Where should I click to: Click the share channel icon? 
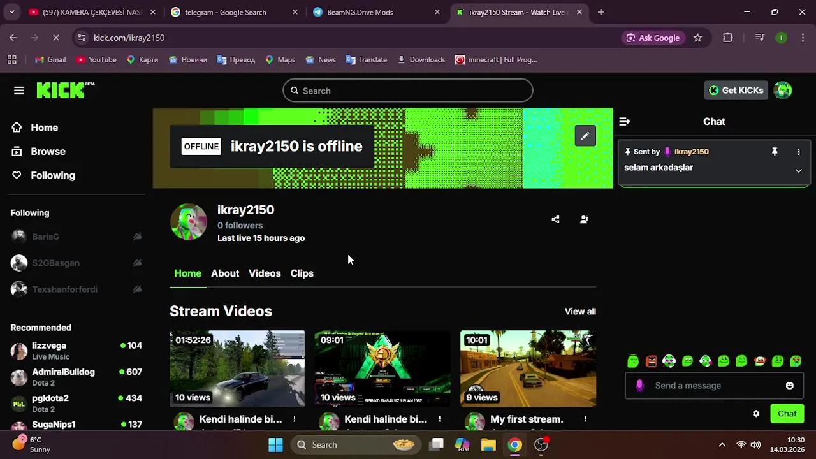click(555, 219)
